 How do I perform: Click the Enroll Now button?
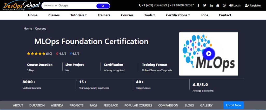(x=234, y=105)
